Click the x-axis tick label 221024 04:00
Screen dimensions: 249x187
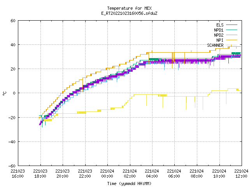click(x=152, y=174)
